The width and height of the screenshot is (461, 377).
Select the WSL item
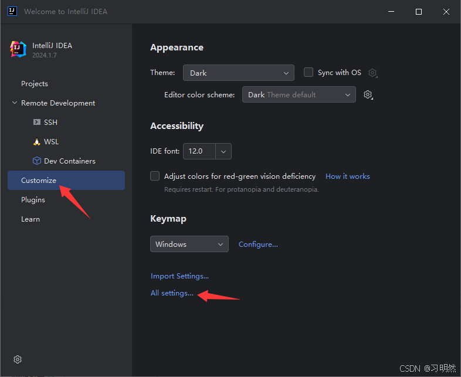pos(52,142)
